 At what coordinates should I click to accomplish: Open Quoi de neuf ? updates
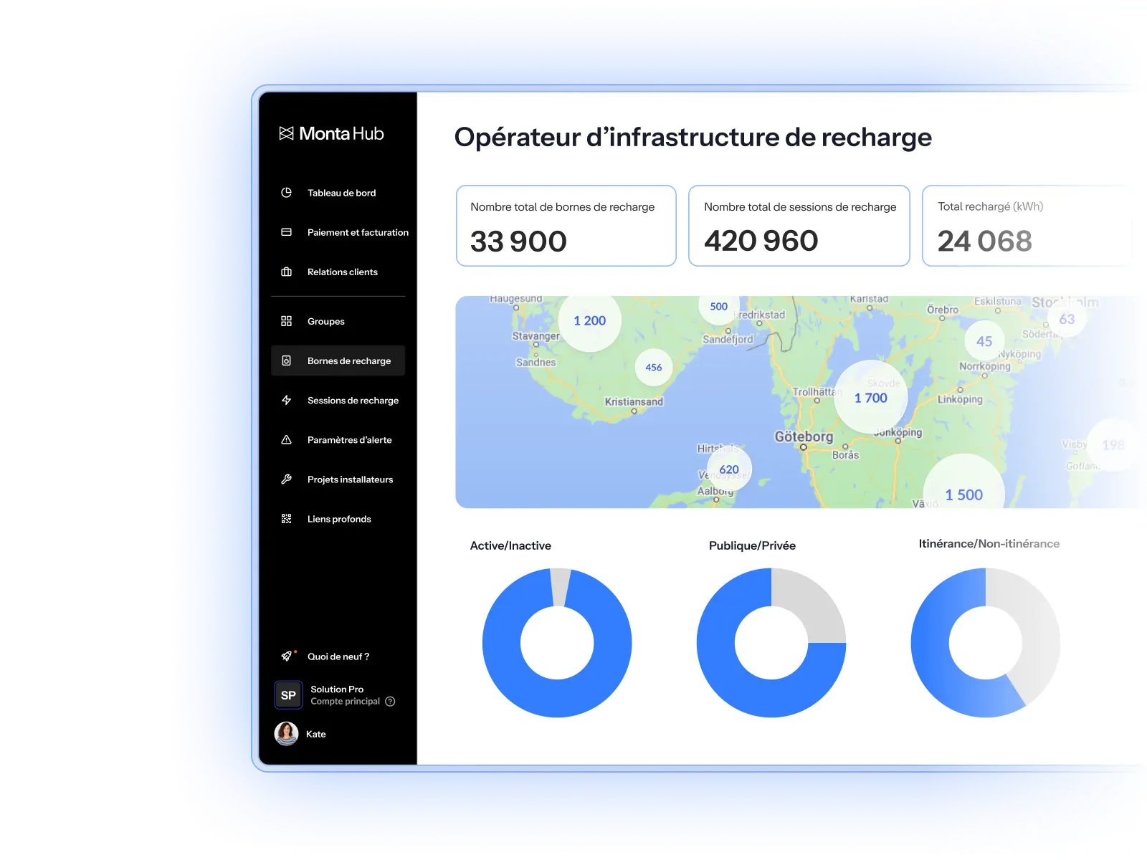point(338,656)
